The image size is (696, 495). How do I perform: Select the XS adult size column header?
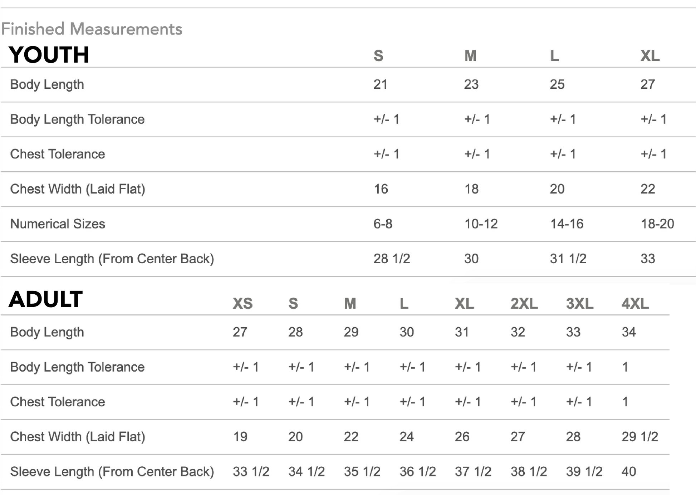[242, 304]
